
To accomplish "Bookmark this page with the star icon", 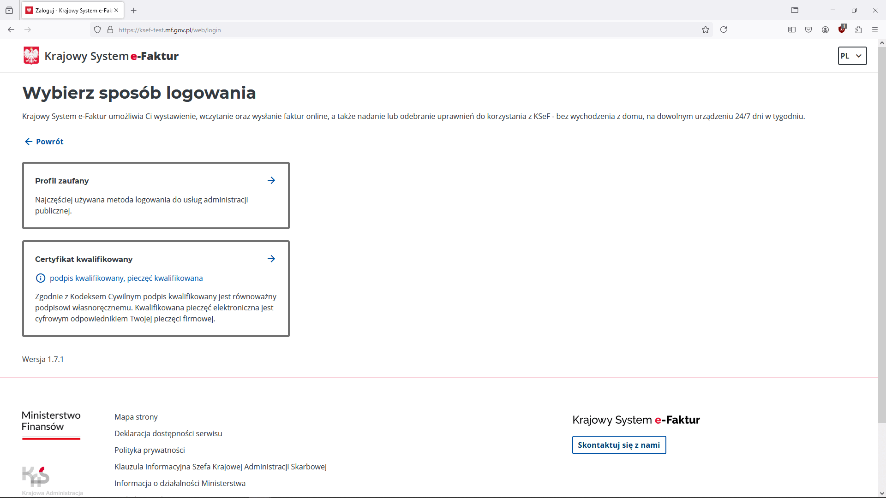I will (706, 30).
